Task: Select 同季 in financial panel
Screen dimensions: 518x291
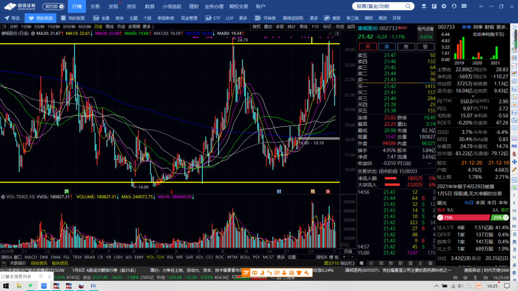Action: tap(478, 27)
